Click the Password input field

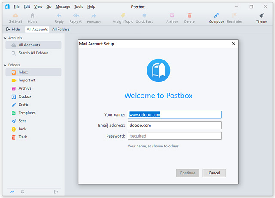(x=174, y=136)
